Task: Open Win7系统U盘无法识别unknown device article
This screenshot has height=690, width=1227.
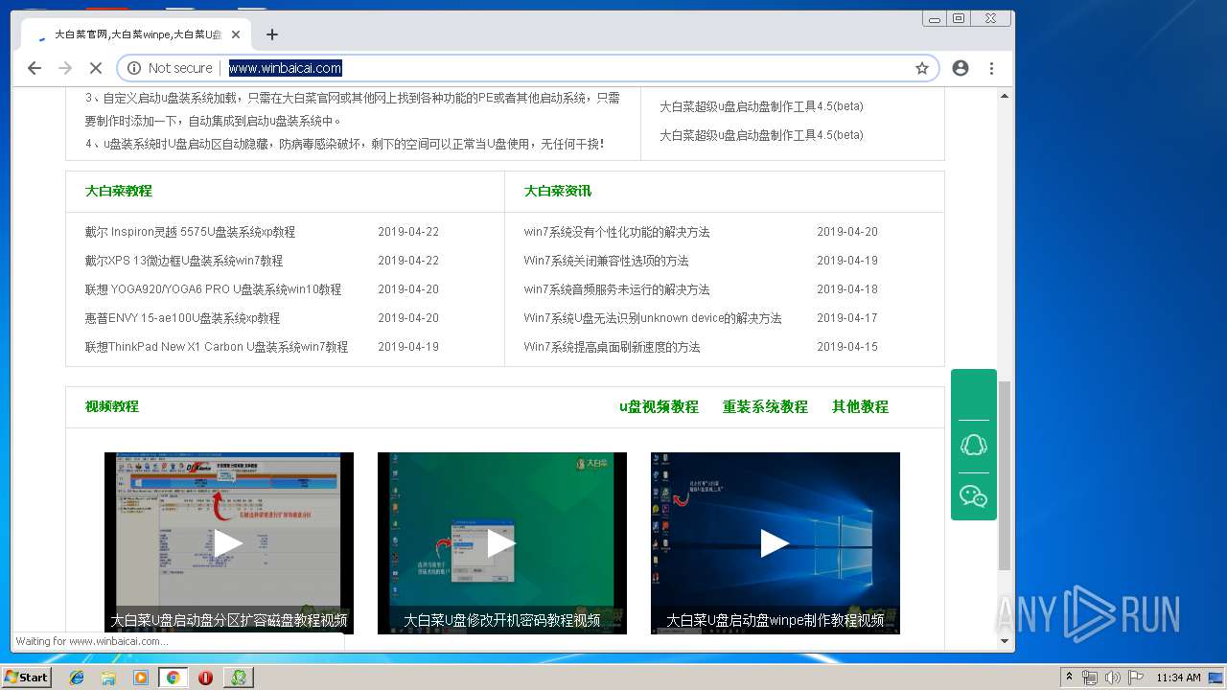Action: pos(653,318)
